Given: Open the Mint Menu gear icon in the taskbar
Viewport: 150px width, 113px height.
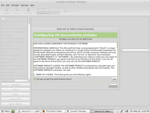Looking at the screenshot, I should (2, 111).
